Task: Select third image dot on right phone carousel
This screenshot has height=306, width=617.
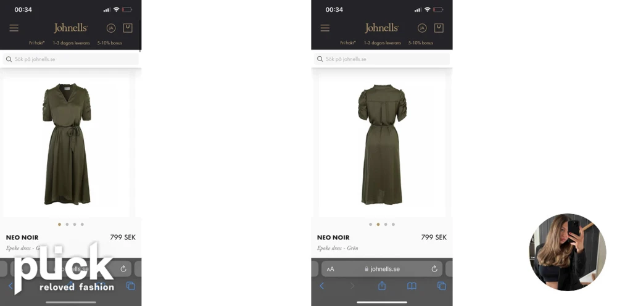Action: tap(386, 225)
